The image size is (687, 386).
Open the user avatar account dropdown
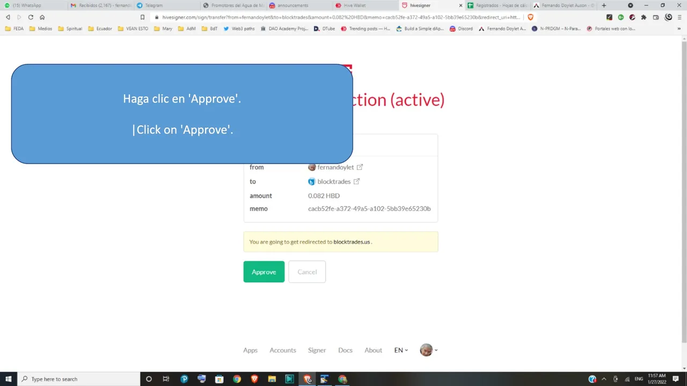pos(429,350)
